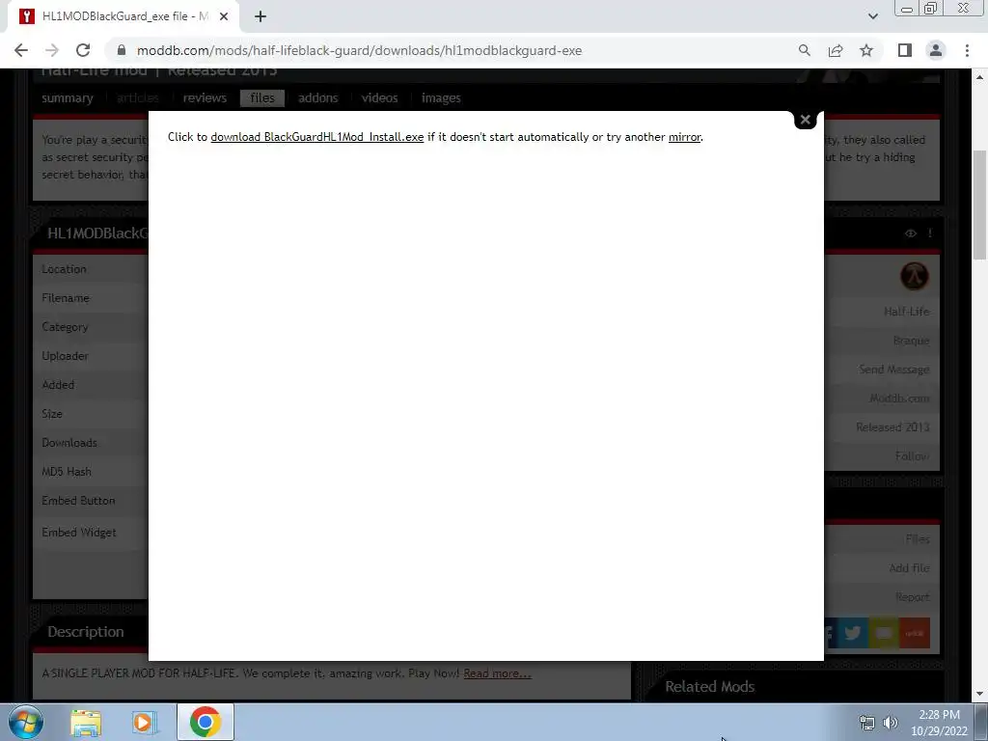Open the images tab

441,97
